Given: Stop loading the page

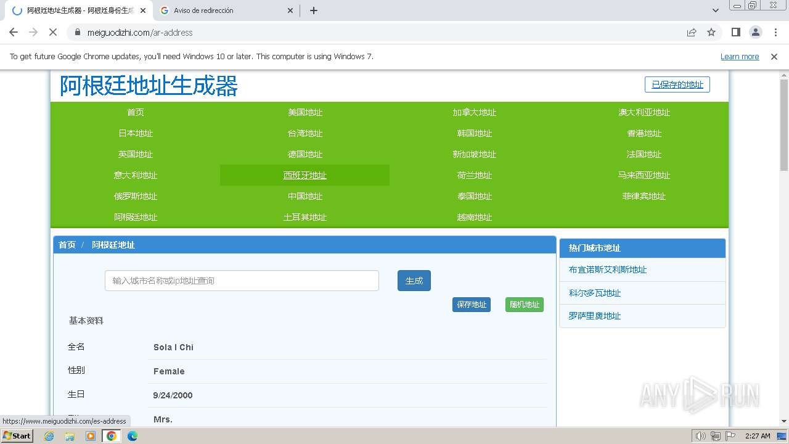Looking at the screenshot, I should pos(53,32).
